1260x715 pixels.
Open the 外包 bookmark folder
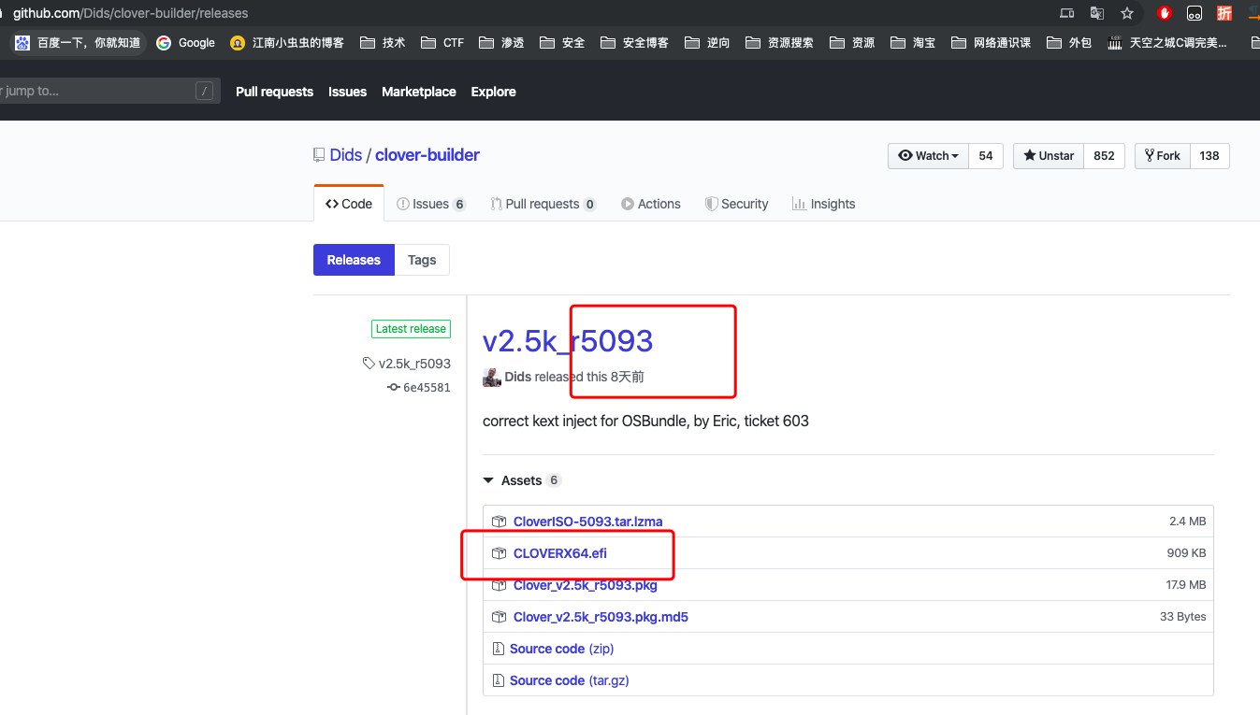pos(1069,42)
